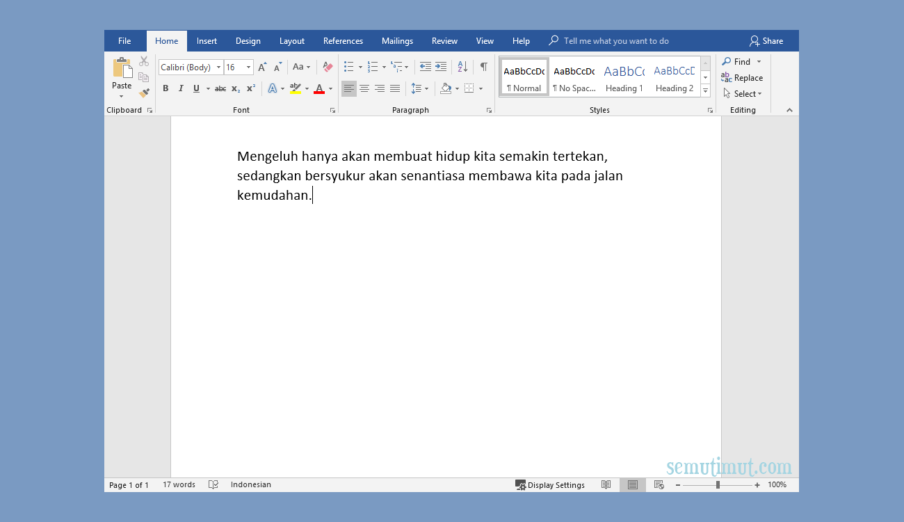
Task: Align text left
Action: 349,88
